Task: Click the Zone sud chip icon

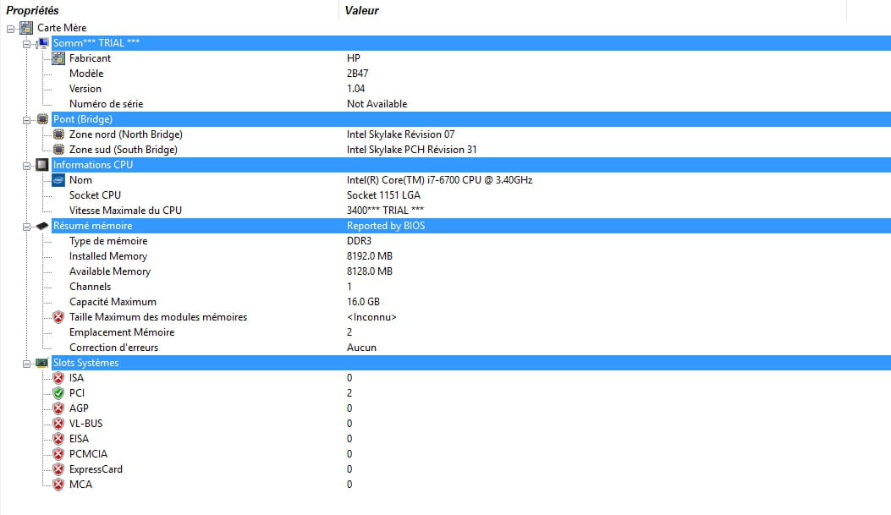Action: pyautogui.click(x=58, y=150)
